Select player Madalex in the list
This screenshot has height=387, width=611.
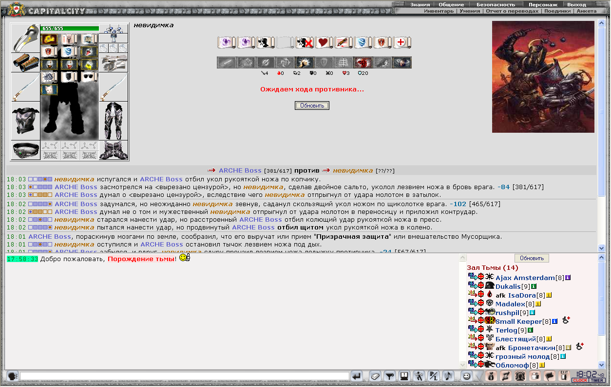pyautogui.click(x=510, y=304)
